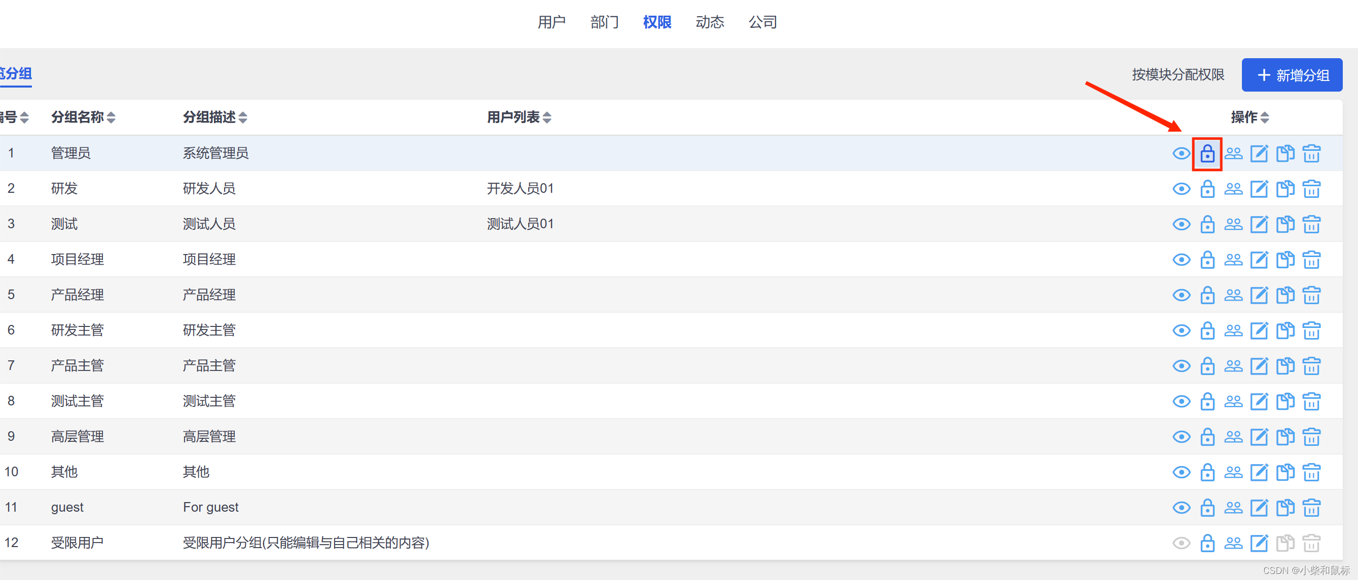This screenshot has width=1358, height=580.
Task: Open the 部门 tab
Action: pyautogui.click(x=604, y=22)
